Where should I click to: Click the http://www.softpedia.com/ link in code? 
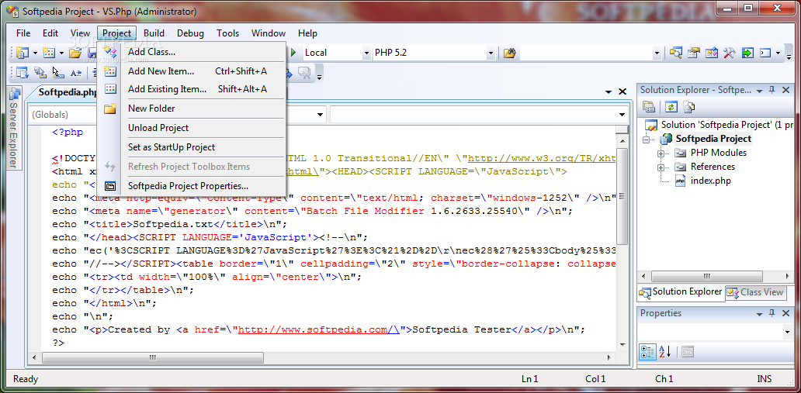(318, 330)
